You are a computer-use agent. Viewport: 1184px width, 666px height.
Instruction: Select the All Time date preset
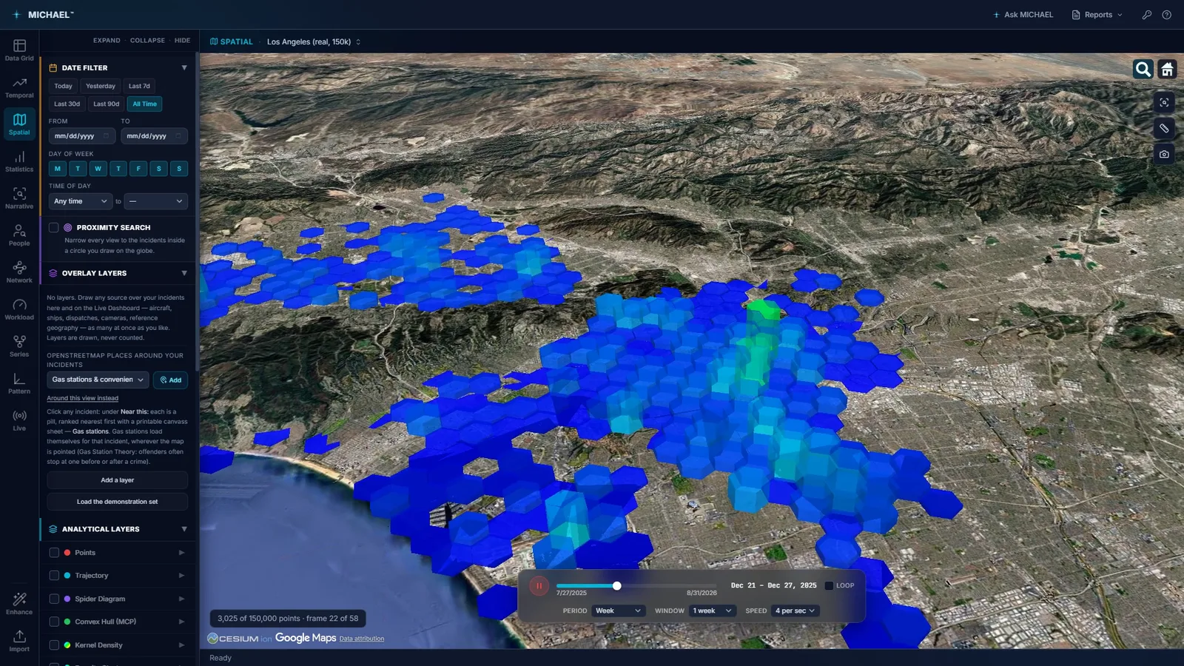pyautogui.click(x=144, y=104)
